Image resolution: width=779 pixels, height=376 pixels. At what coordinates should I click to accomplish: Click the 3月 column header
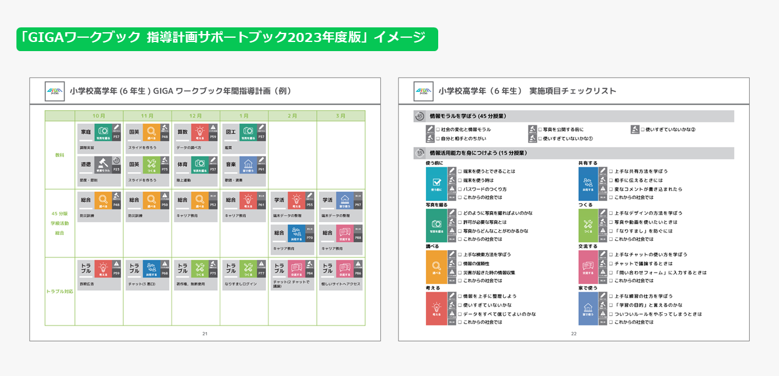point(341,116)
